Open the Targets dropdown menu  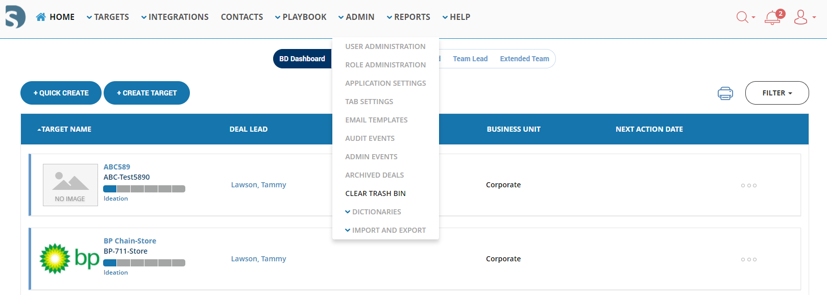[108, 17]
